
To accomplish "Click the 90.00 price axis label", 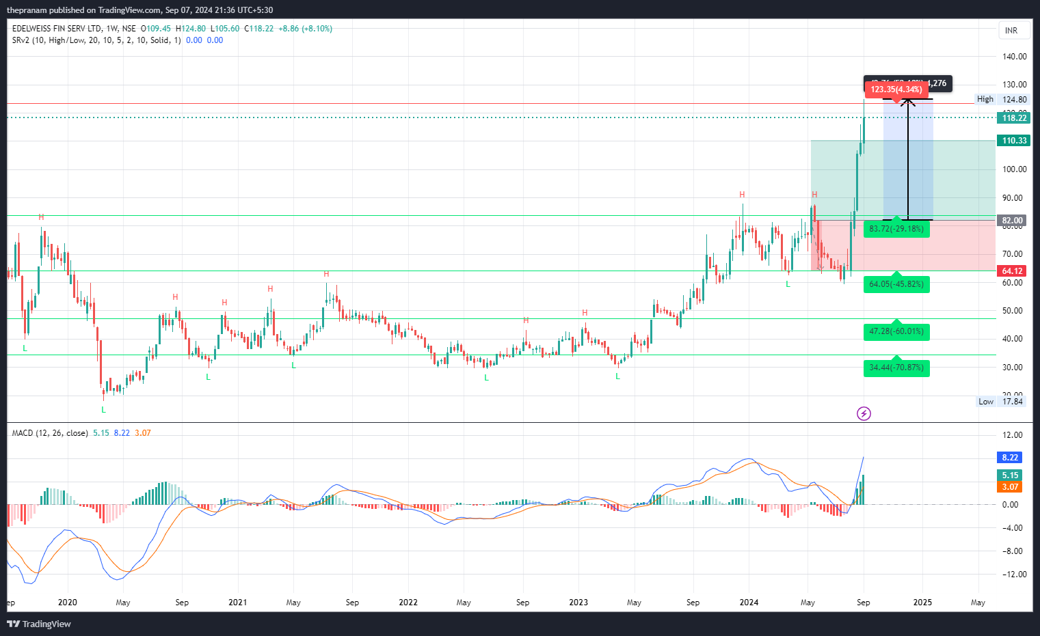I will pyautogui.click(x=1013, y=198).
